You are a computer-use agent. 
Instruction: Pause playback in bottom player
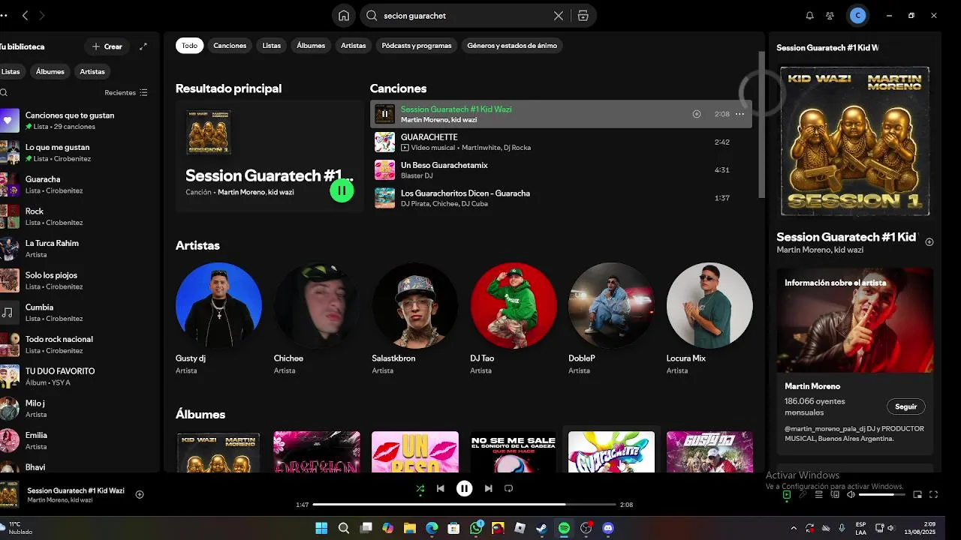coord(465,488)
